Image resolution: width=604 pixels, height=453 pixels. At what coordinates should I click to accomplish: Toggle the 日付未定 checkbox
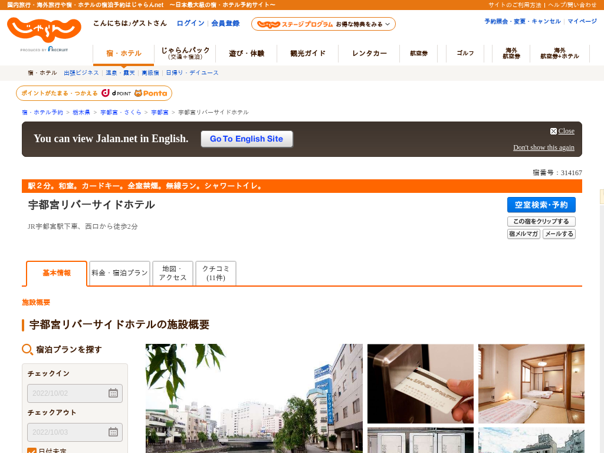32,451
